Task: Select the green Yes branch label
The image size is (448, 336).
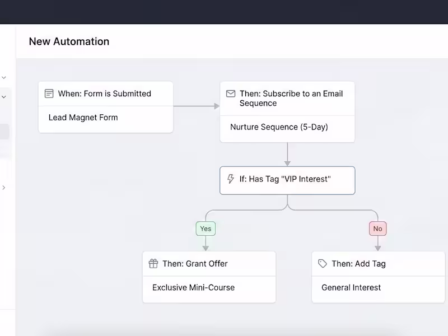Action: click(206, 228)
